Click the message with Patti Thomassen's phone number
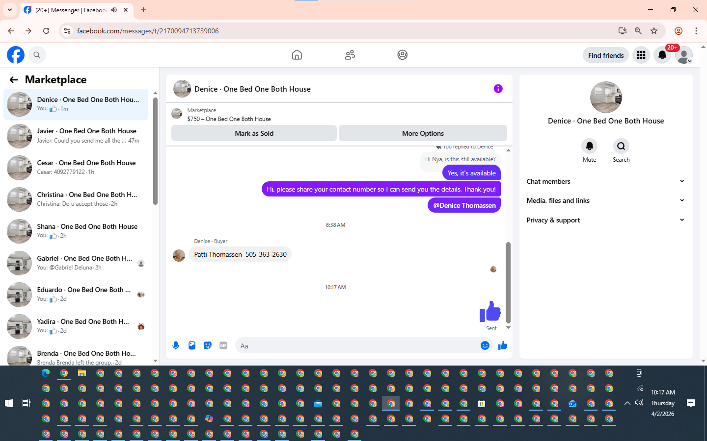This screenshot has width=707, height=441. (x=240, y=254)
